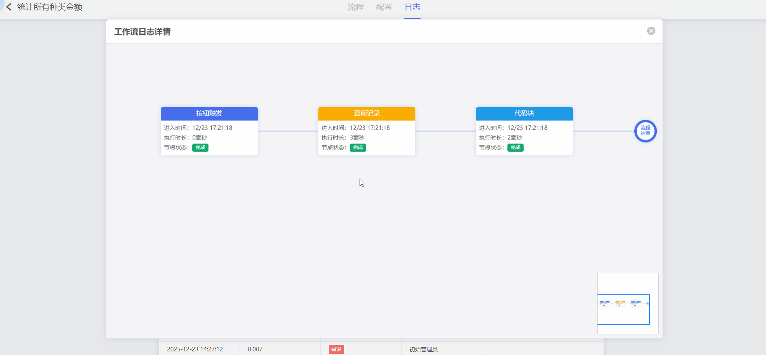The image size is (766, 355).
Task: Click the minimap viewport thumbnail
Action: [x=623, y=309]
